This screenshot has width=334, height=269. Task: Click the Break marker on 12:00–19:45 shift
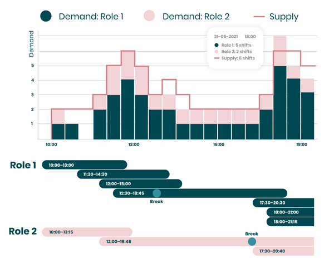point(252,242)
